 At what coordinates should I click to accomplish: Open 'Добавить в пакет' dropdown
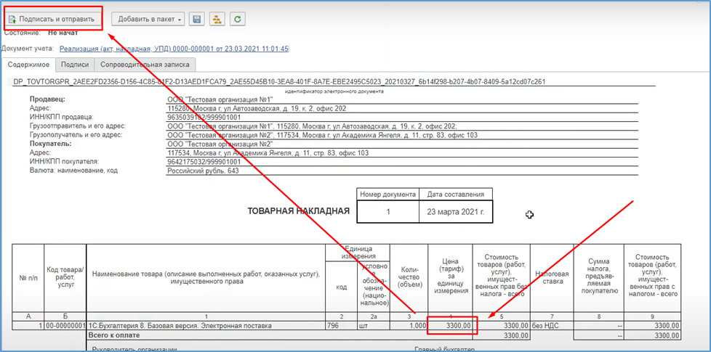148,19
